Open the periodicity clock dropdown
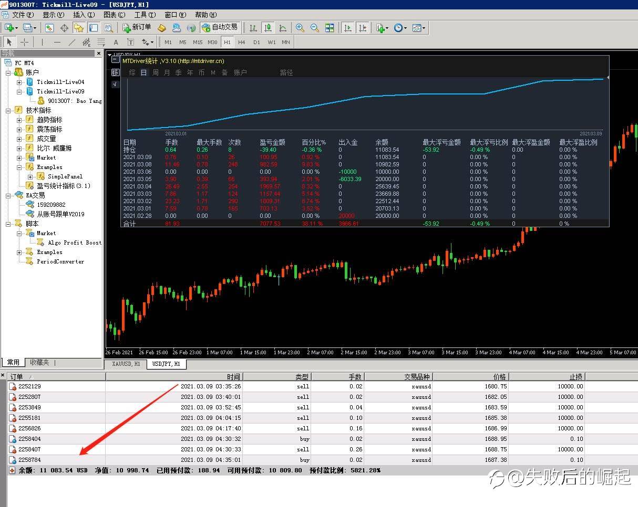 400,28
